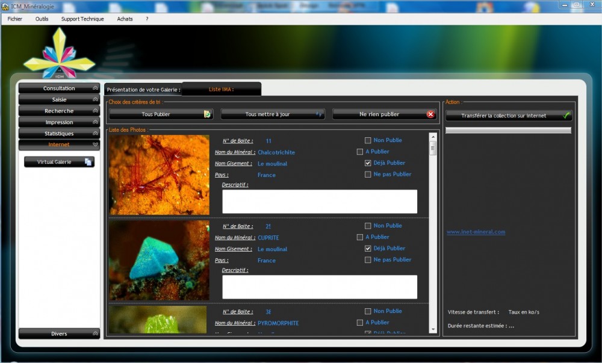This screenshot has width=602, height=363.
Task: Click the Tous mettre à jour button
Action: point(273,114)
